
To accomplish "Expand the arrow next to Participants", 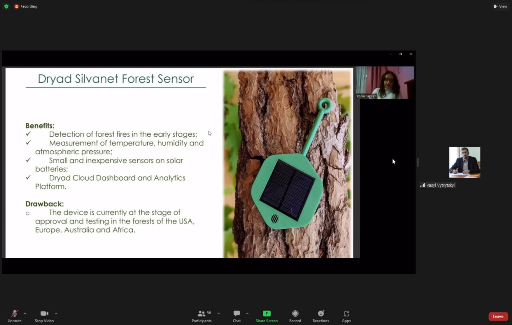I will [x=218, y=314].
